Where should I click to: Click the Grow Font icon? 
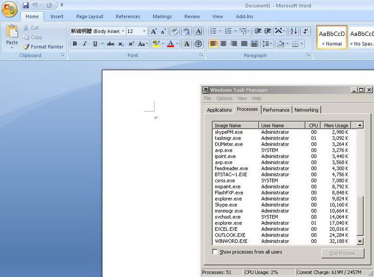153,31
